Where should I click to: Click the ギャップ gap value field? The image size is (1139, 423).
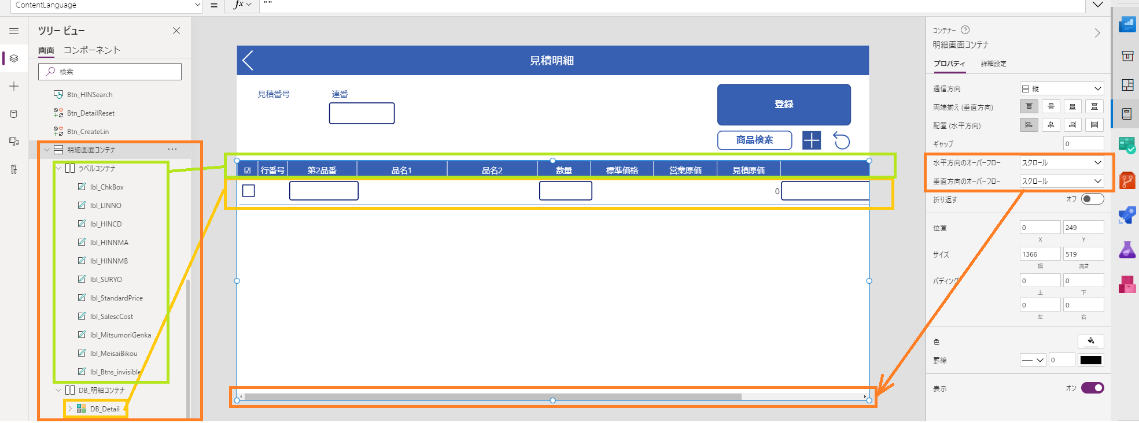tap(1083, 143)
